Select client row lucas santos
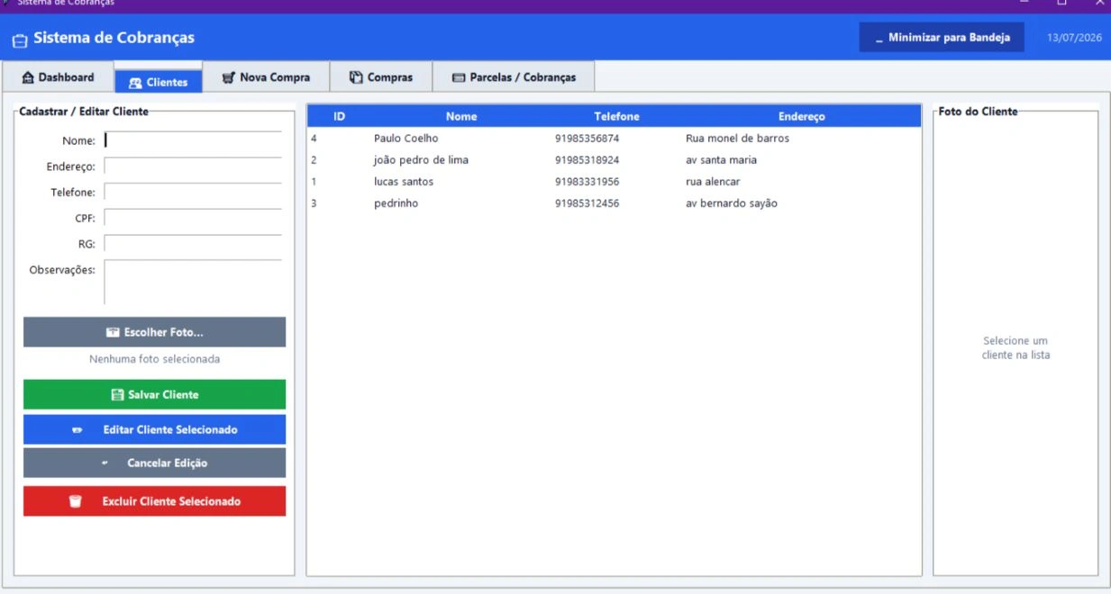The width and height of the screenshot is (1111, 594). pos(614,182)
